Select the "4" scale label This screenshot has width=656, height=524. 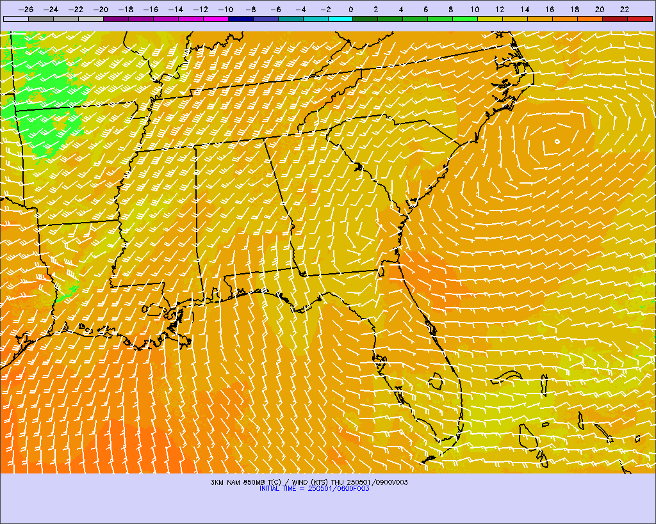point(400,10)
